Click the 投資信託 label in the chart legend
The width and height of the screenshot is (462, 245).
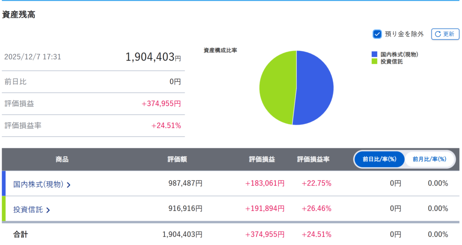pos(391,61)
